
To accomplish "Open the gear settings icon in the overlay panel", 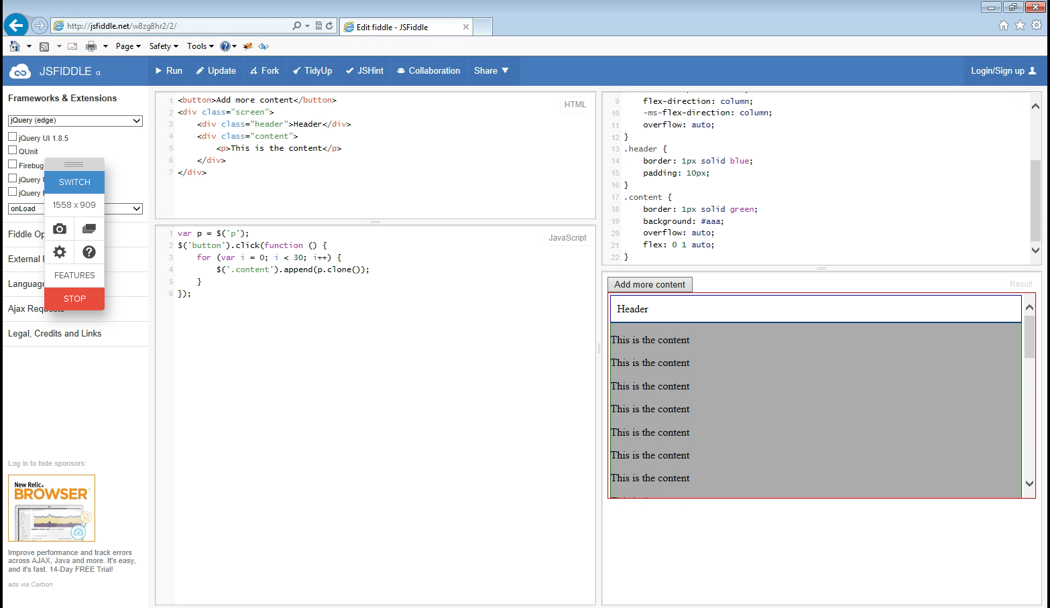I will pos(59,252).
